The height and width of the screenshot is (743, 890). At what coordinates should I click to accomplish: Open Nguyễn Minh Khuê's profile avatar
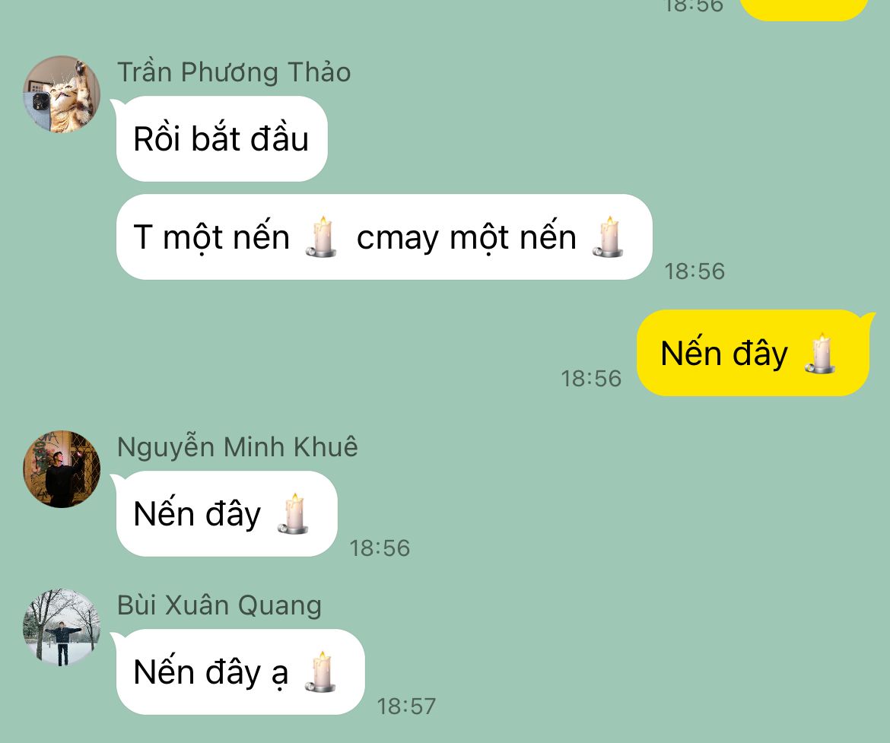tap(62, 469)
